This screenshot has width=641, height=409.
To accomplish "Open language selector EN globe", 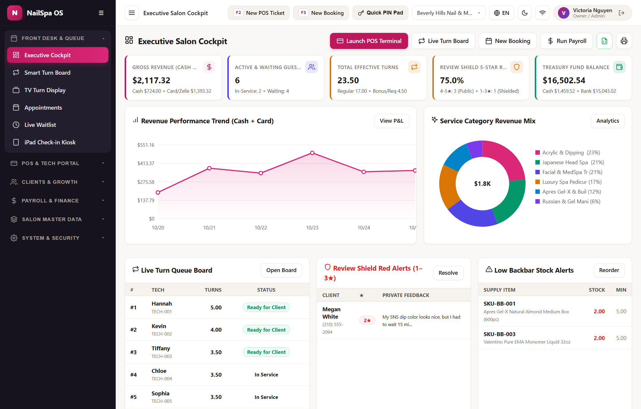I will (x=502, y=13).
